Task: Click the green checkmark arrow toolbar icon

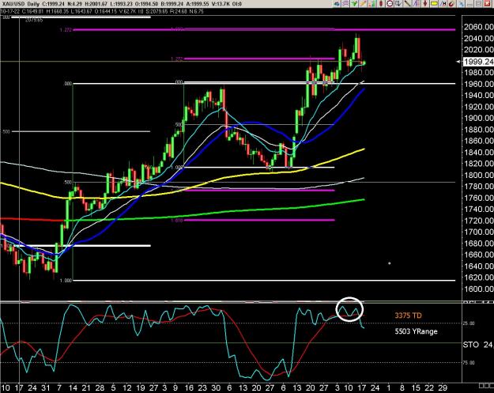Action: coord(355,4)
